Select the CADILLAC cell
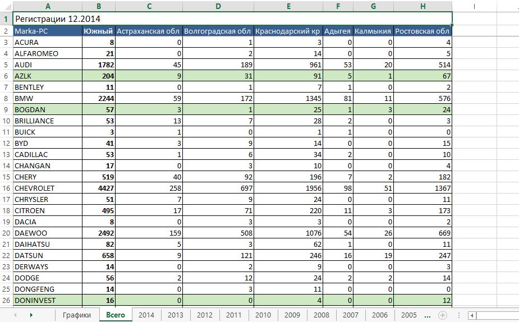Viewport: 519px width, 322px height. coord(48,154)
